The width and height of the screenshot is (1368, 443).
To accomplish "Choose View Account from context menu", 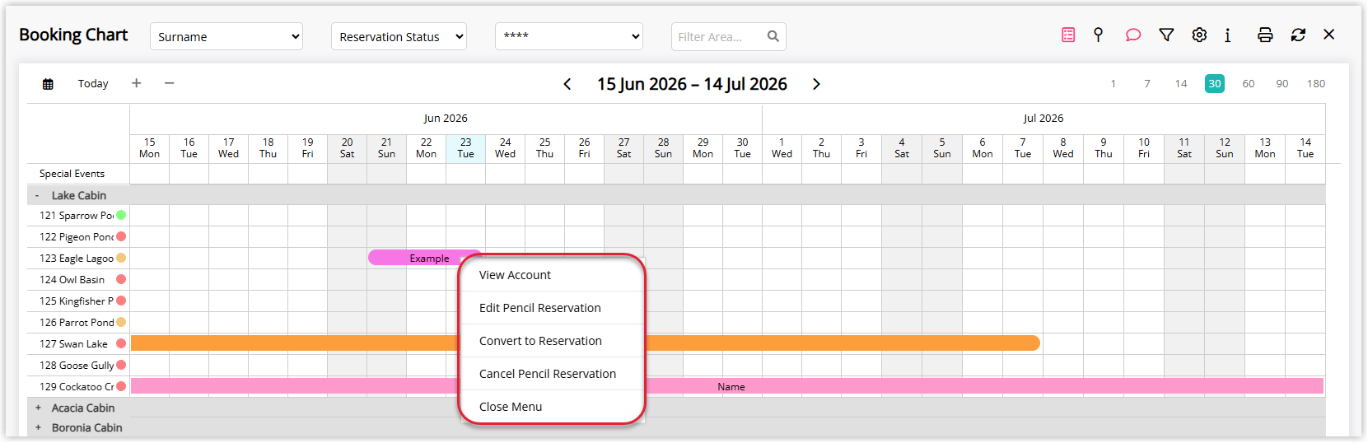I will click(551, 275).
